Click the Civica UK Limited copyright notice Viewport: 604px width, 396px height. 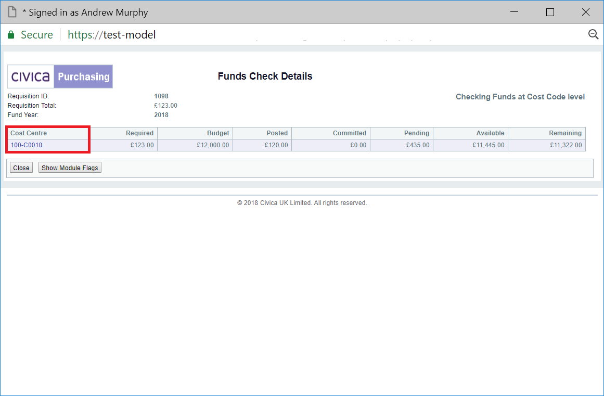point(302,203)
